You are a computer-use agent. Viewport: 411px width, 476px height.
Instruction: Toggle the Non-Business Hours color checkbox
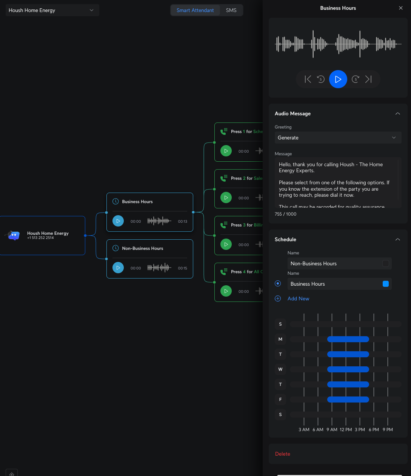(385, 263)
